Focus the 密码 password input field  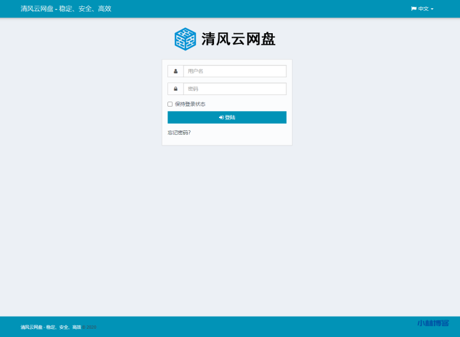(234, 89)
